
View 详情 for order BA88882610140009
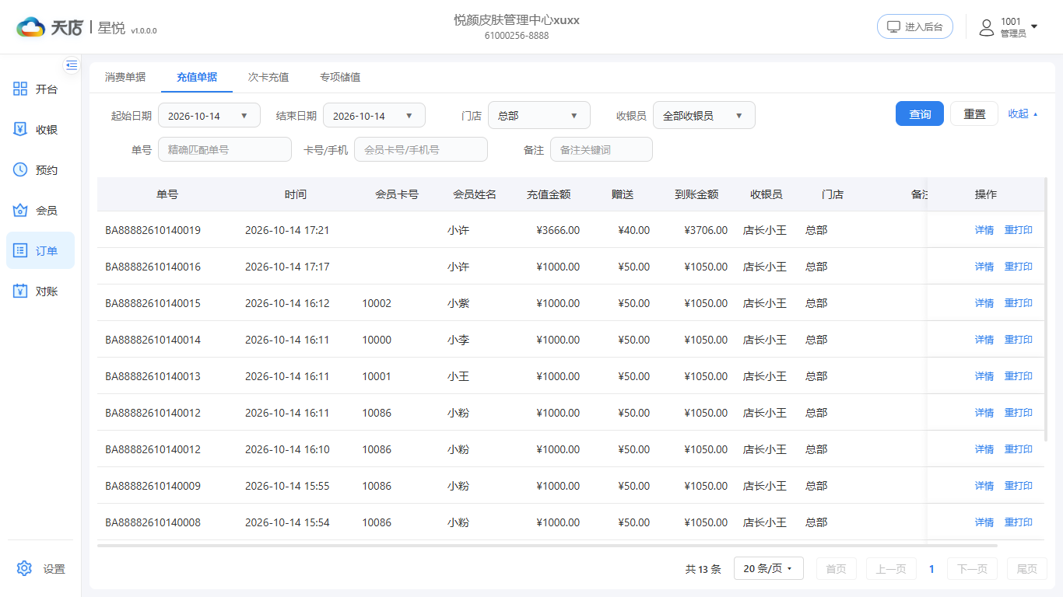tap(984, 486)
